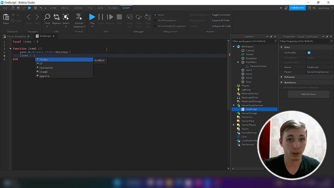Screen dimensions: 334x188
Task: Click Expand All Folds action
Action: 221,20
